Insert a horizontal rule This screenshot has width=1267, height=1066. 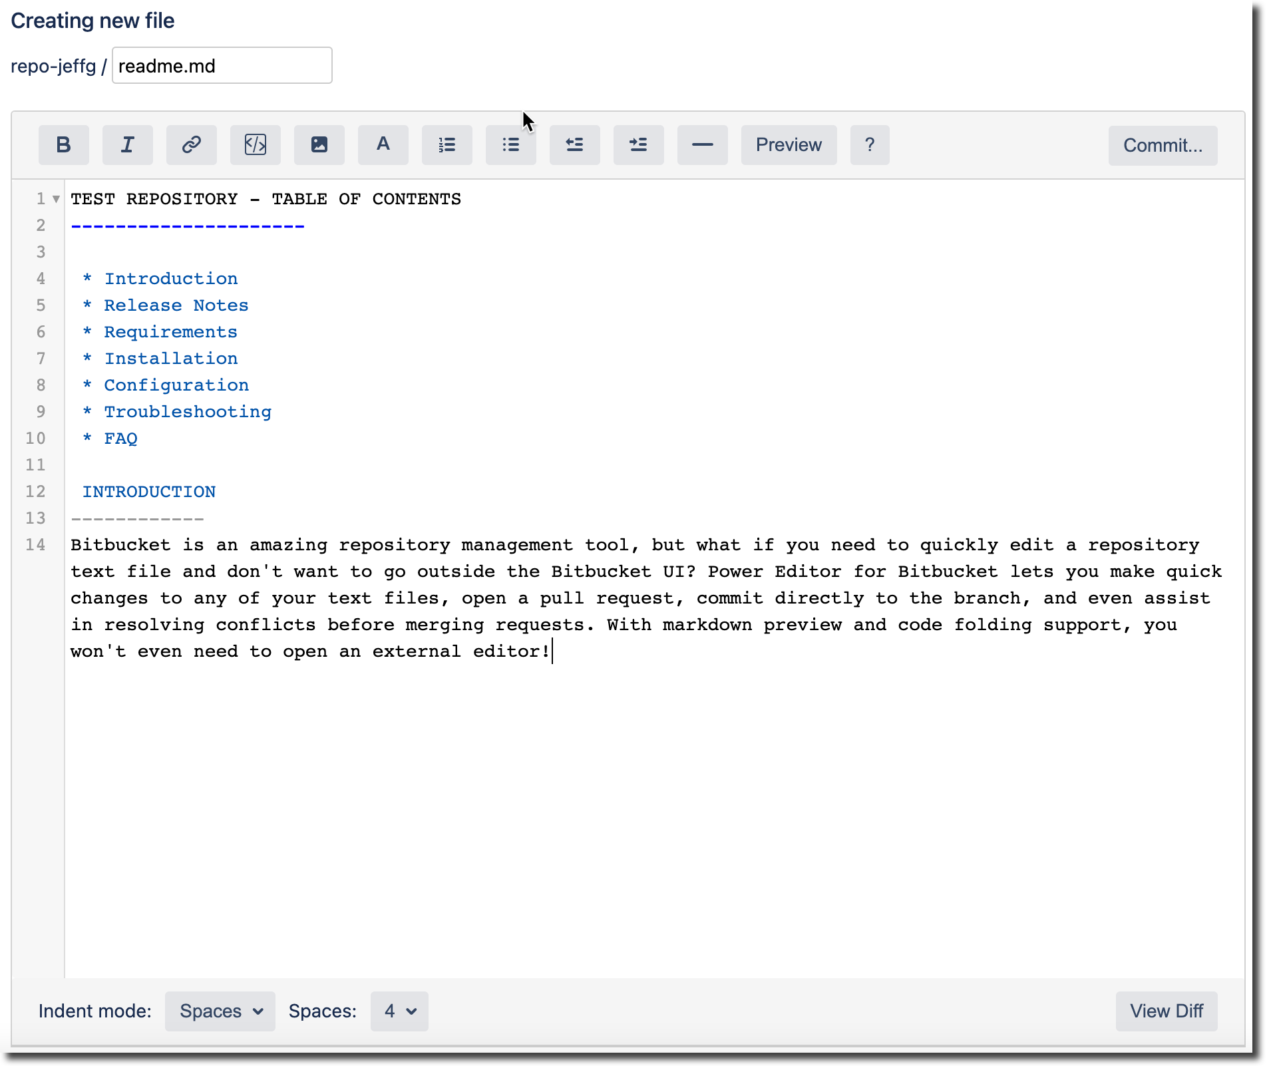[702, 145]
